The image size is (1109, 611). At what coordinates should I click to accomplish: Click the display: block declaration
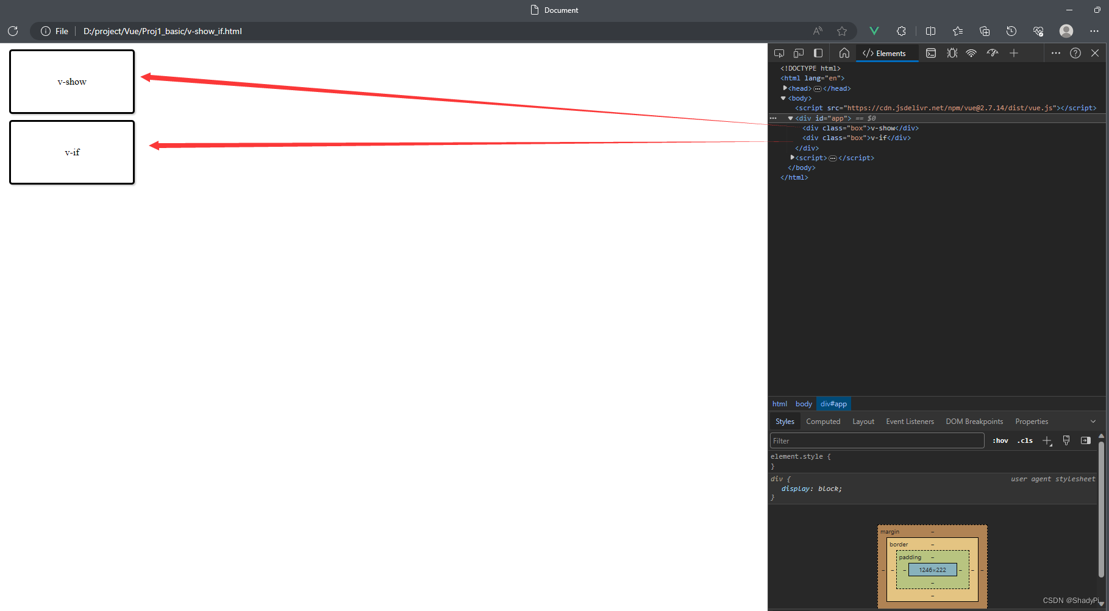pyautogui.click(x=811, y=489)
